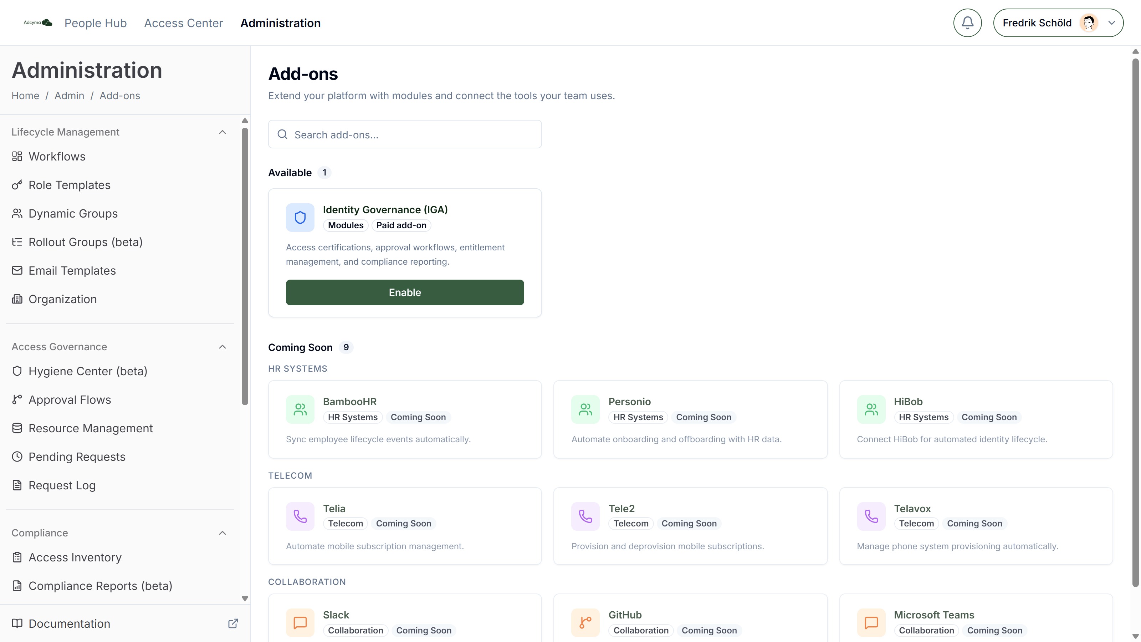Click the Adcyma cloud logo
1141x642 pixels.
point(38,22)
